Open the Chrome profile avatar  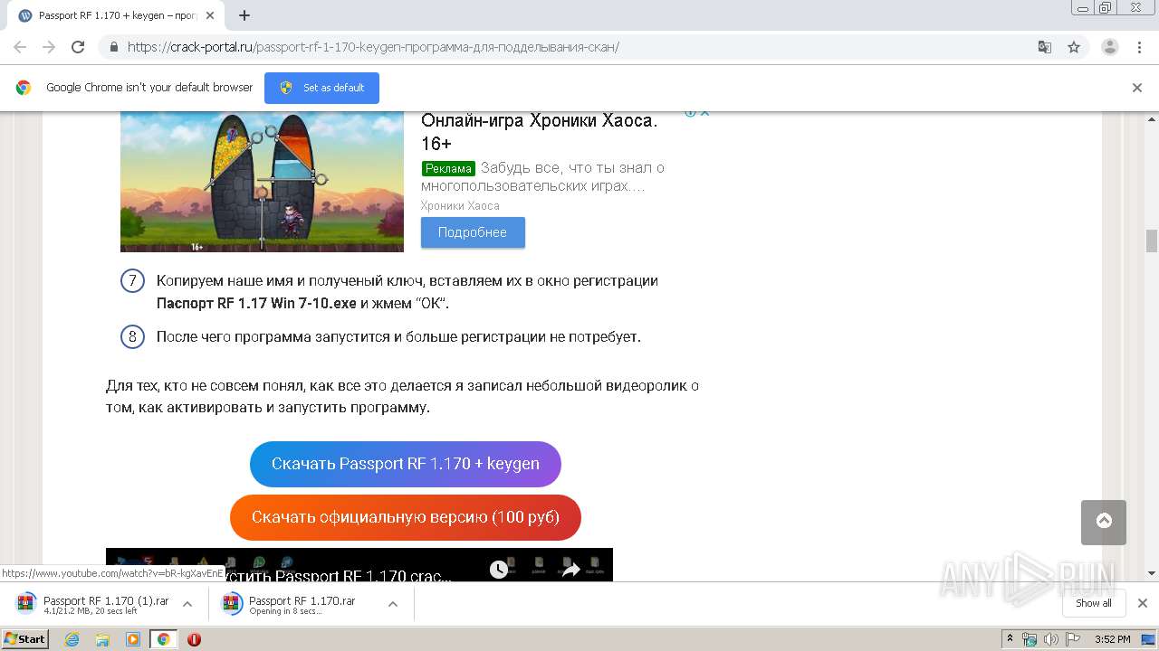(1109, 47)
